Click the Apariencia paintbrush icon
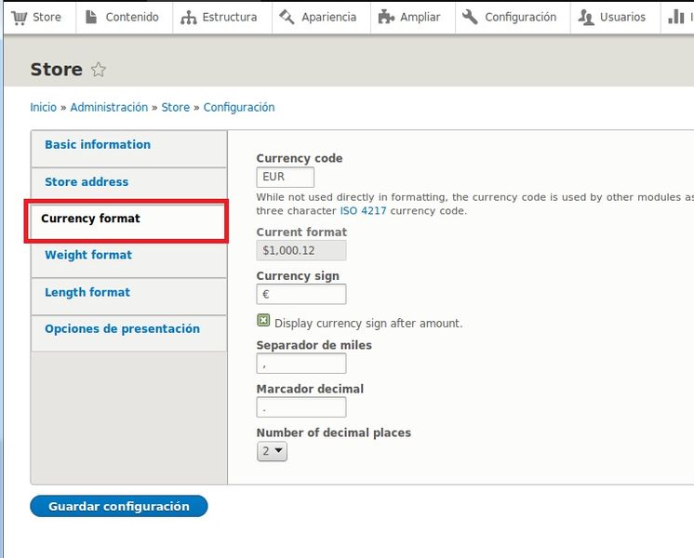 pyautogui.click(x=287, y=18)
